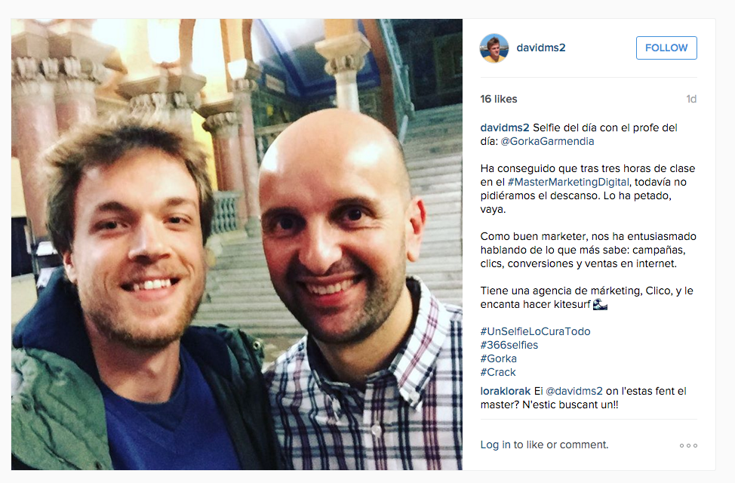
Task: Click the wave emoji after kitesurf
Action: tap(600, 304)
